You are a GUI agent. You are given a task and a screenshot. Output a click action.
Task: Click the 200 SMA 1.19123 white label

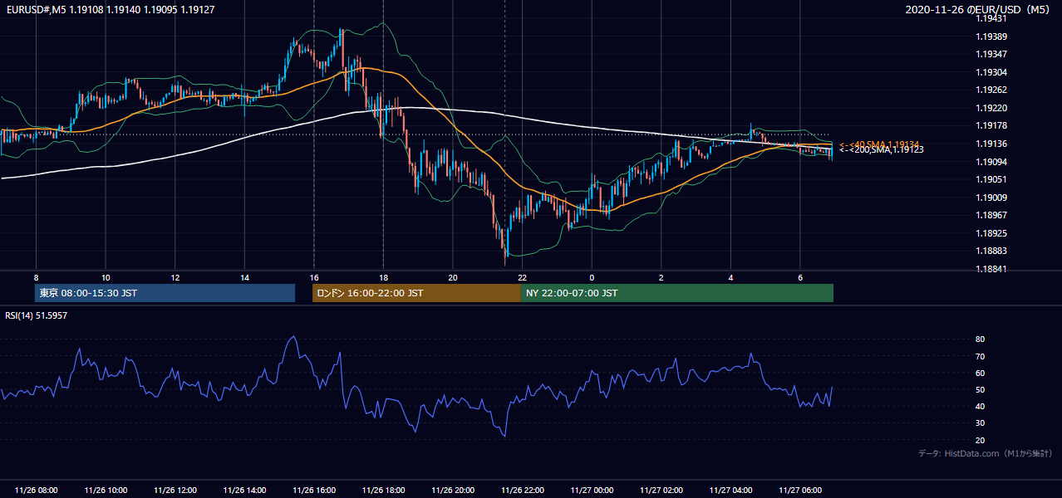[882, 150]
